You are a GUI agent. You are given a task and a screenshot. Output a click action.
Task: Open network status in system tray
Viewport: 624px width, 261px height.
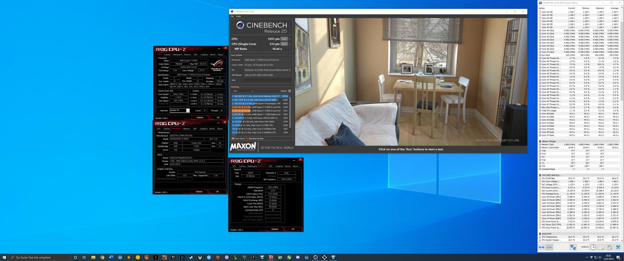click(x=596, y=257)
